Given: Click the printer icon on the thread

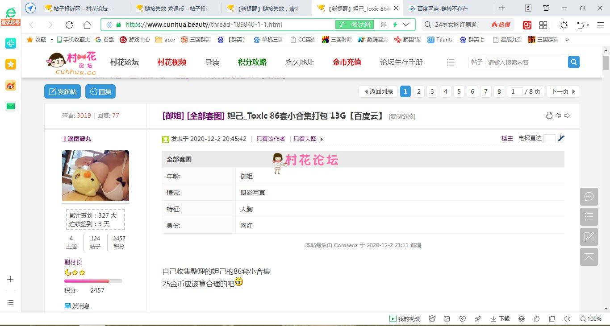Looking at the screenshot, I should 549,116.
